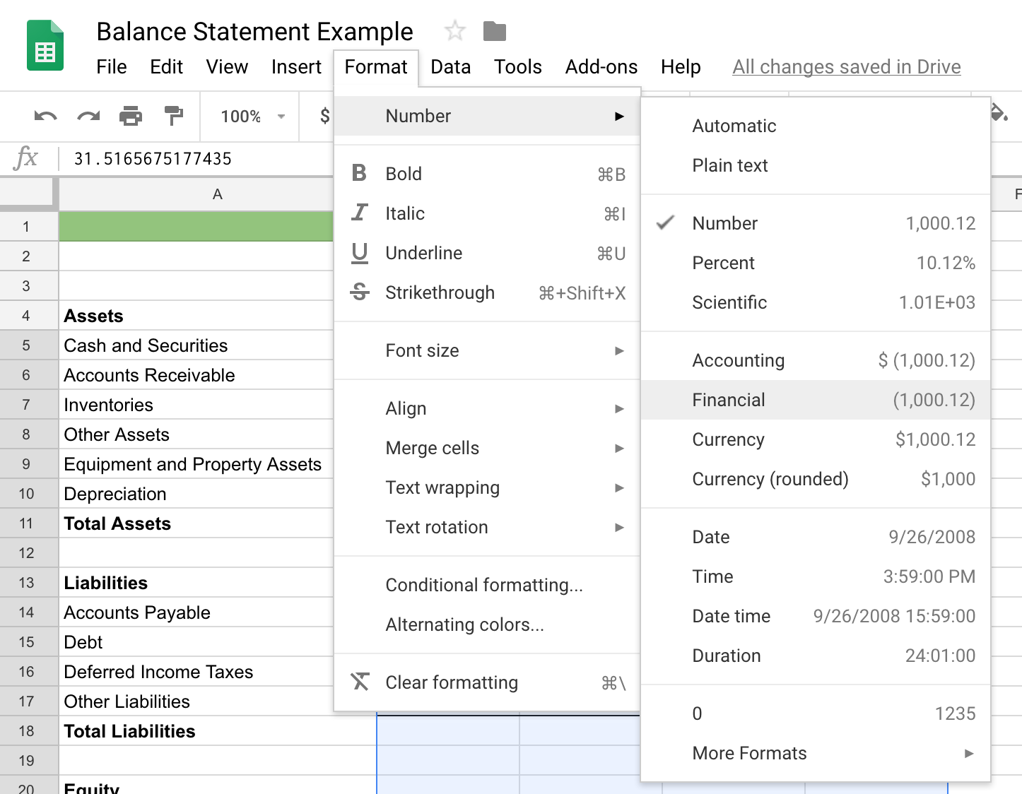1022x794 pixels.
Task: Open the Google Sheets home icon
Action: point(45,46)
